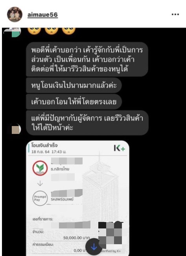Click the arrow between bank and PromptPay

tap(40, 184)
